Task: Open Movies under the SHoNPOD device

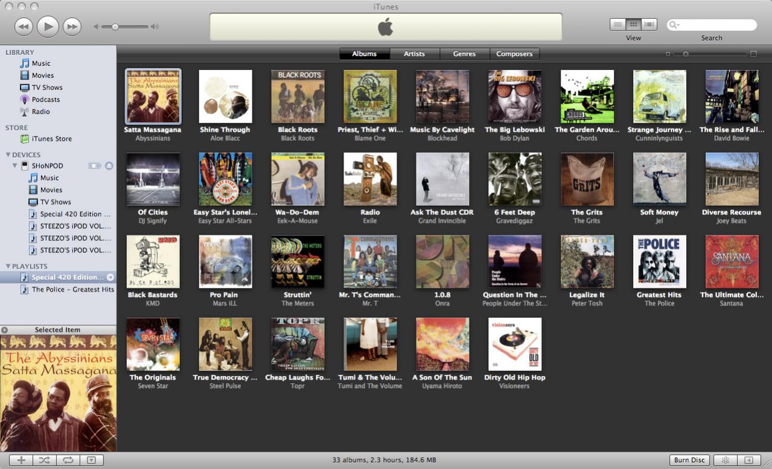Action: pyautogui.click(x=51, y=190)
